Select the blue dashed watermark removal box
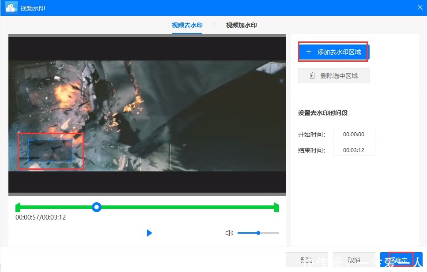Screen dimensions: 427x272 [50, 151]
